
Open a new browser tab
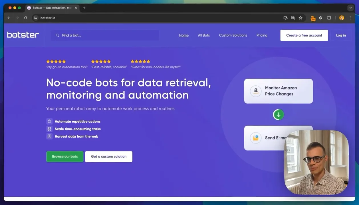(84, 8)
